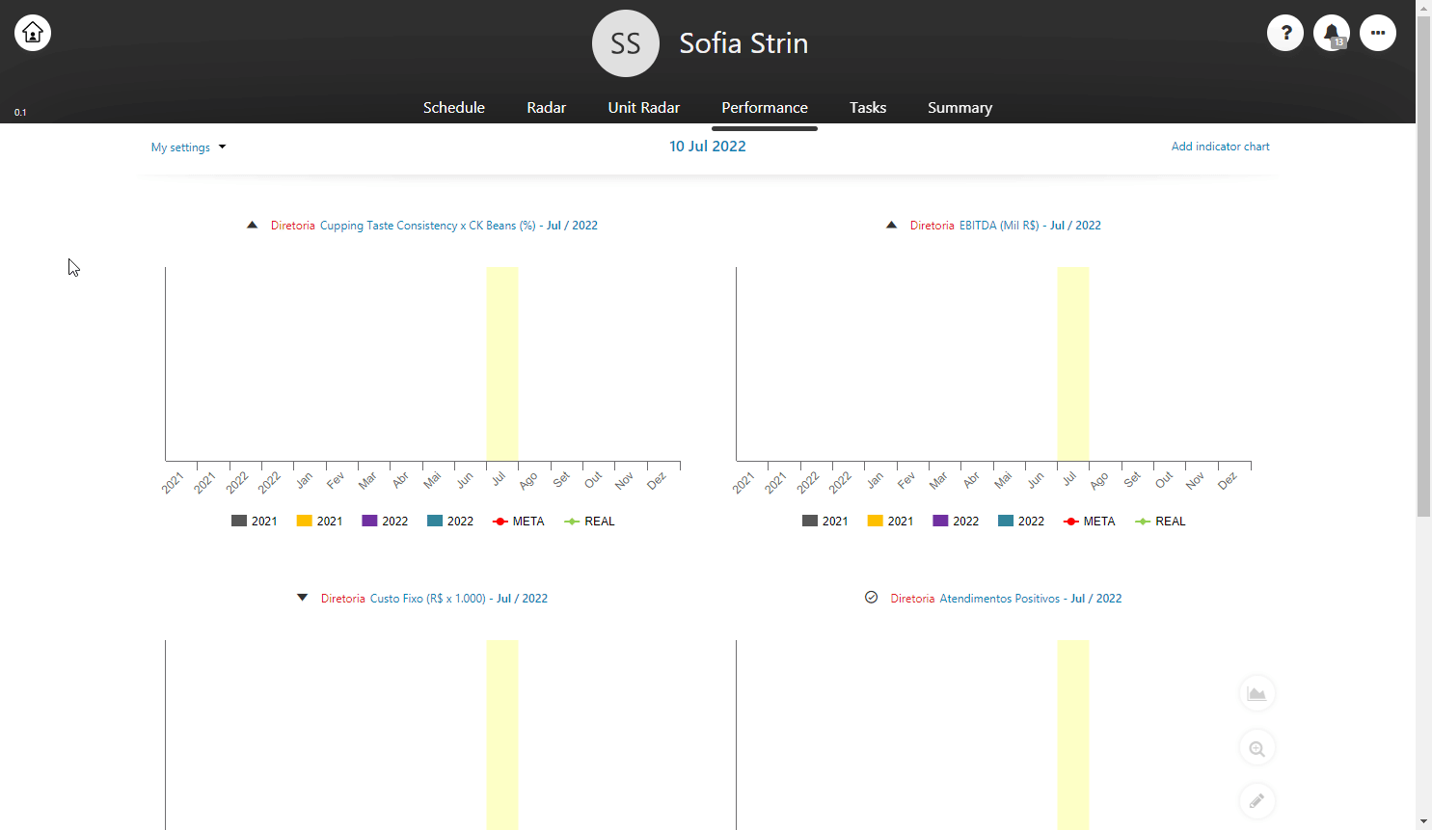The image size is (1432, 830).
Task: Click Diretoria label on Atendimentos Positivos chart
Action: pyautogui.click(x=912, y=599)
